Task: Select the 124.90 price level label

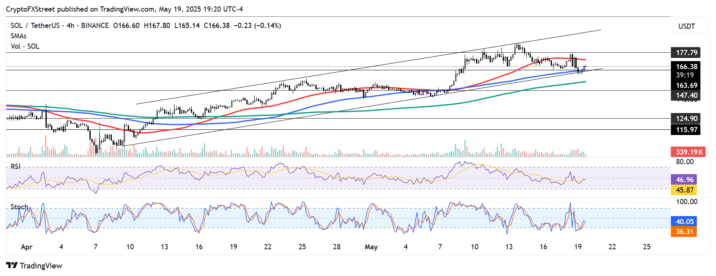Action: (686, 119)
